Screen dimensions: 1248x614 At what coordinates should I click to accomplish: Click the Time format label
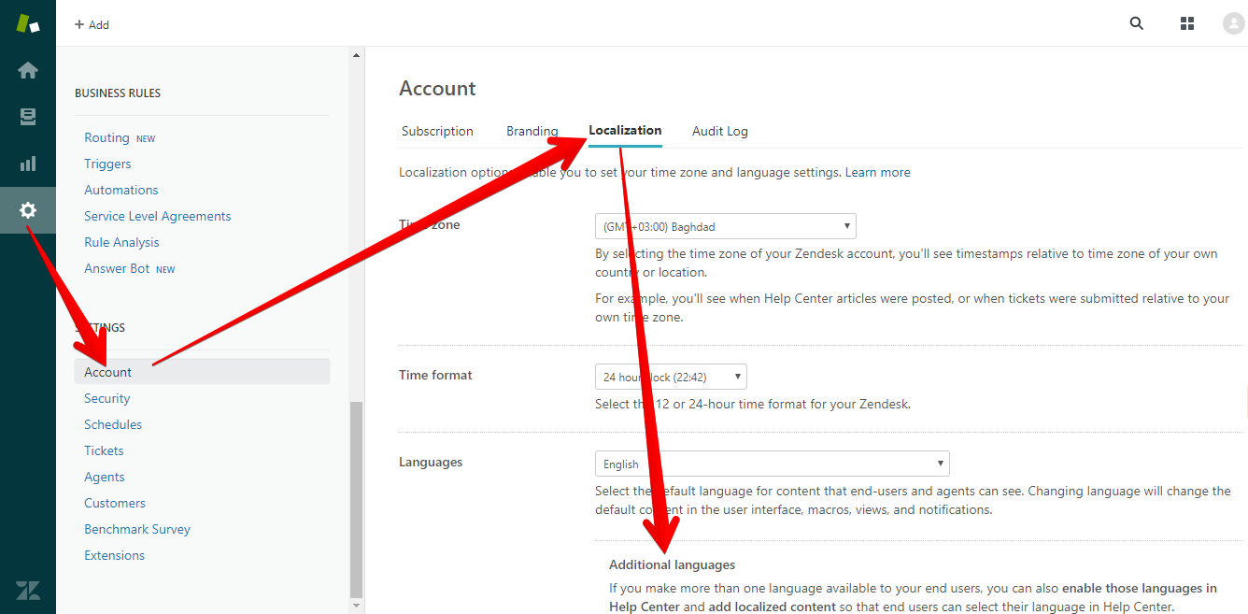435,375
